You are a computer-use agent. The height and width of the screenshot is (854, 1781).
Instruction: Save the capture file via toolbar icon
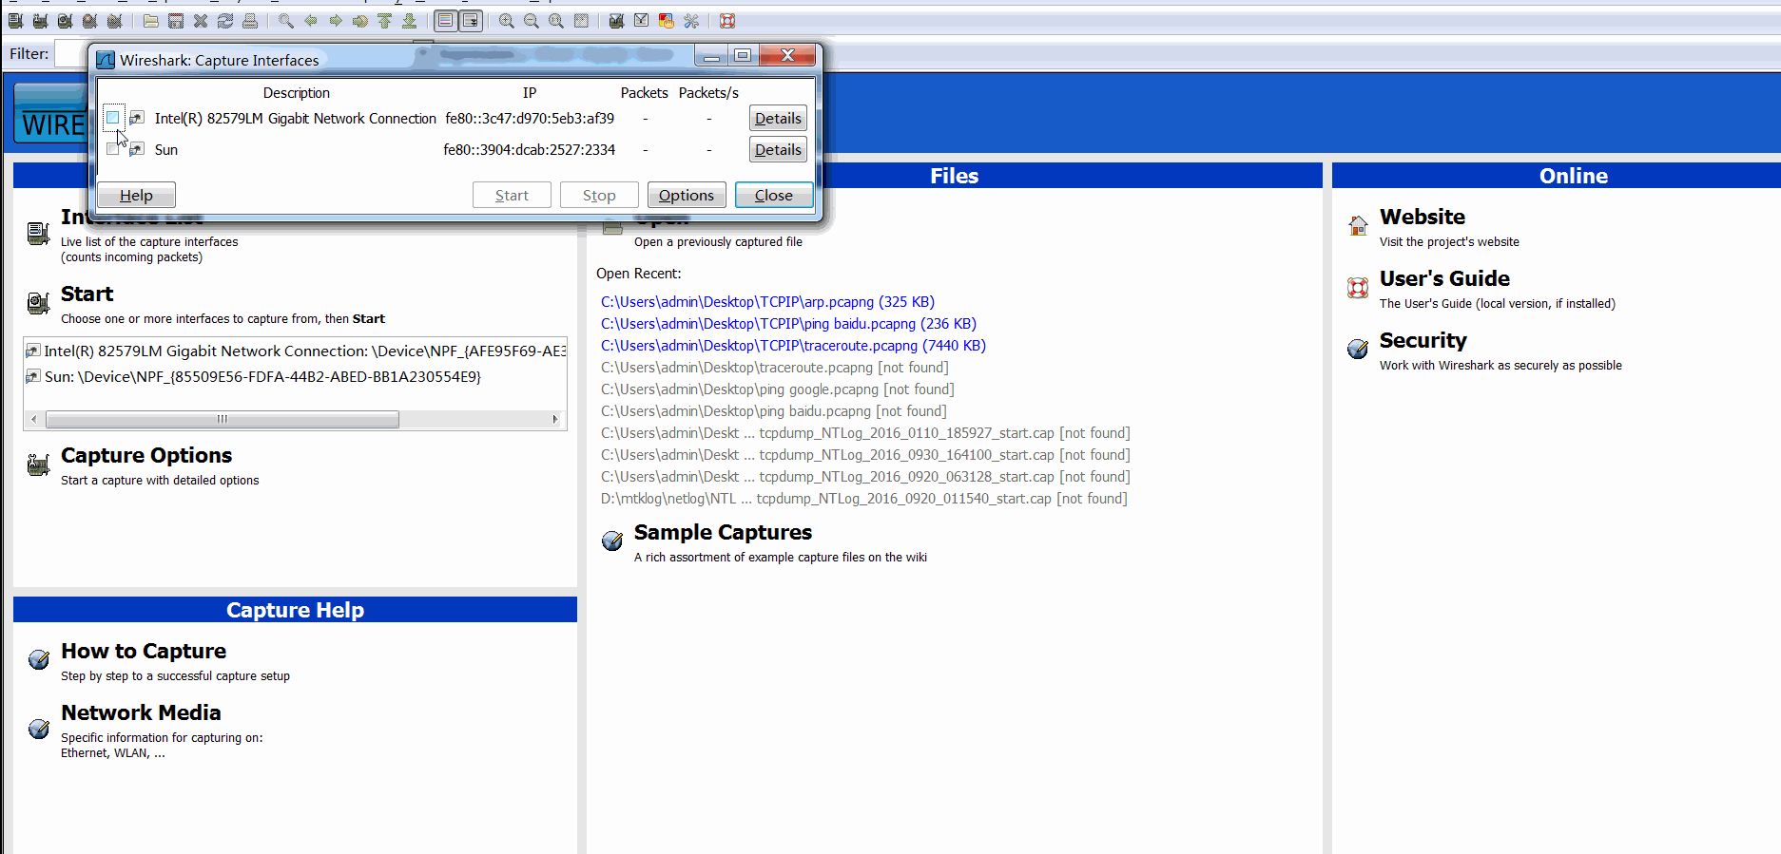point(176,21)
